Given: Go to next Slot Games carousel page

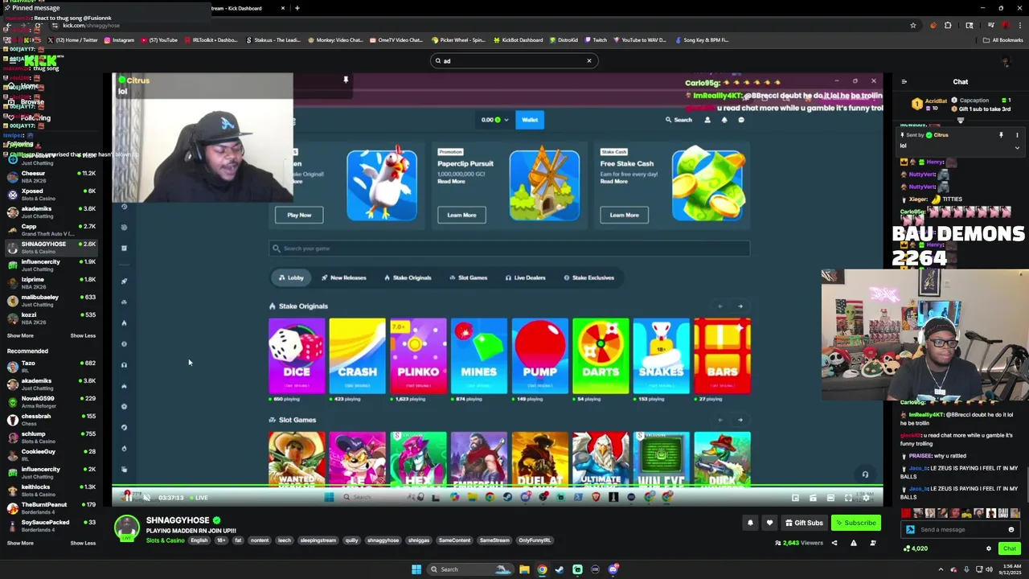Looking at the screenshot, I should (x=740, y=420).
